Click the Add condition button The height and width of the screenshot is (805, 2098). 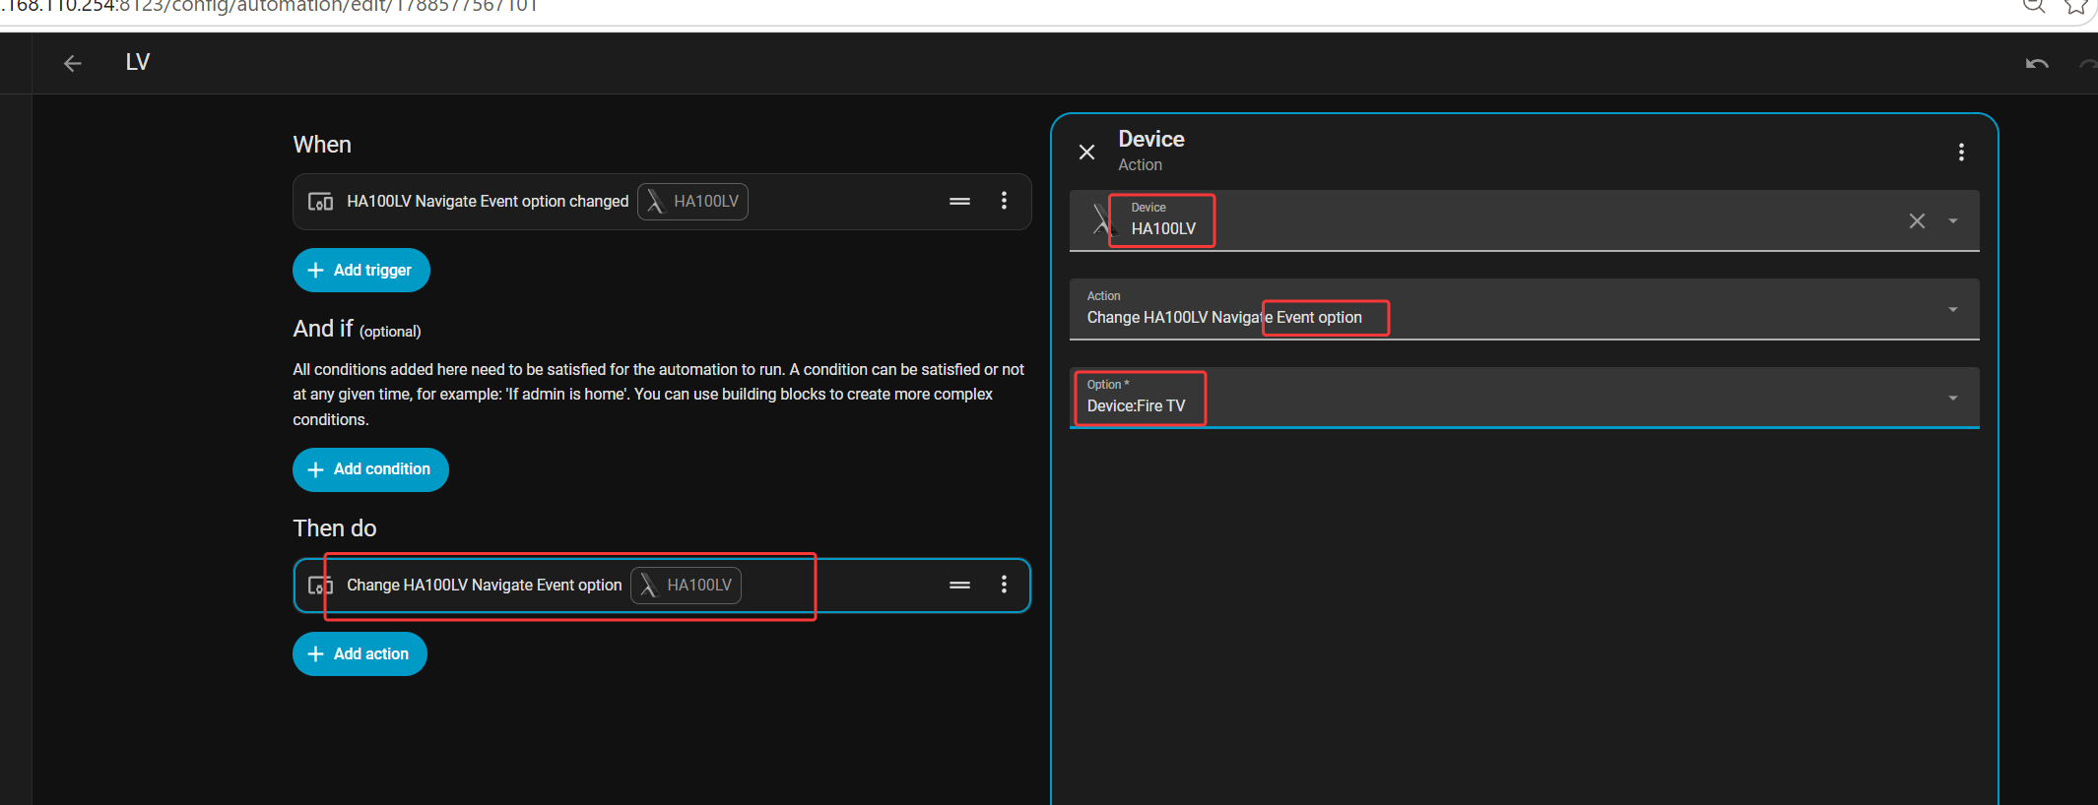tap(370, 469)
